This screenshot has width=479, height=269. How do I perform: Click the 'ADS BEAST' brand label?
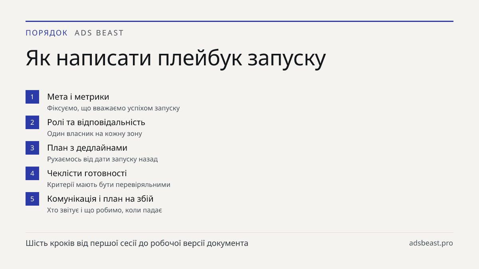pyautogui.click(x=99, y=33)
